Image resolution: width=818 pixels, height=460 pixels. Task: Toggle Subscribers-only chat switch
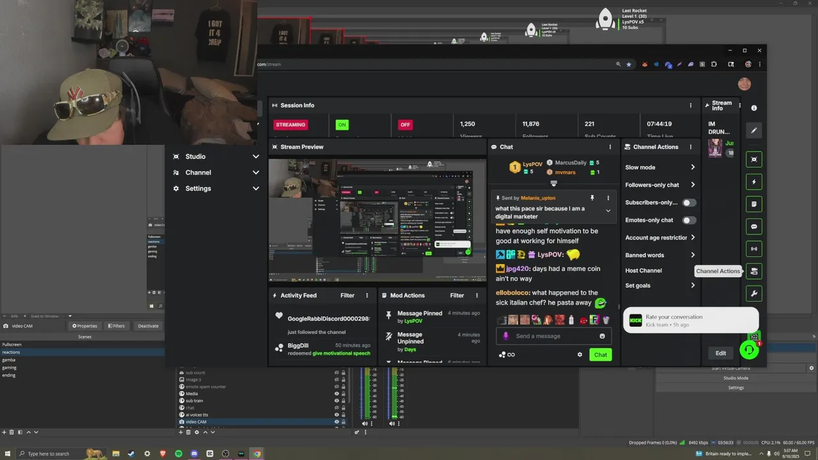click(689, 203)
